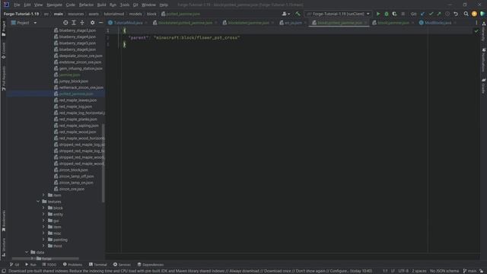Image resolution: width=487 pixels, height=274 pixels.
Task: Hide the Project tool window
Action: coord(100,23)
